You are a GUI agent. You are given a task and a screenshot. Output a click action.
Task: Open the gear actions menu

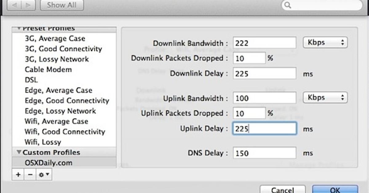click(44, 175)
